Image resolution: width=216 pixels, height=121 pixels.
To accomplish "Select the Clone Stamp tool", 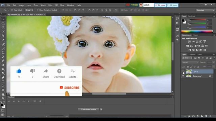I will (3, 52).
